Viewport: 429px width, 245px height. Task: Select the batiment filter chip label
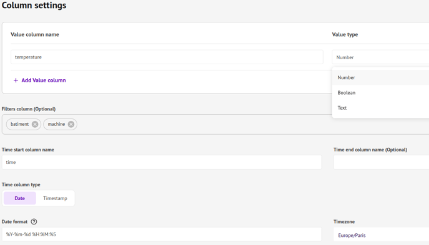[x=20, y=124]
